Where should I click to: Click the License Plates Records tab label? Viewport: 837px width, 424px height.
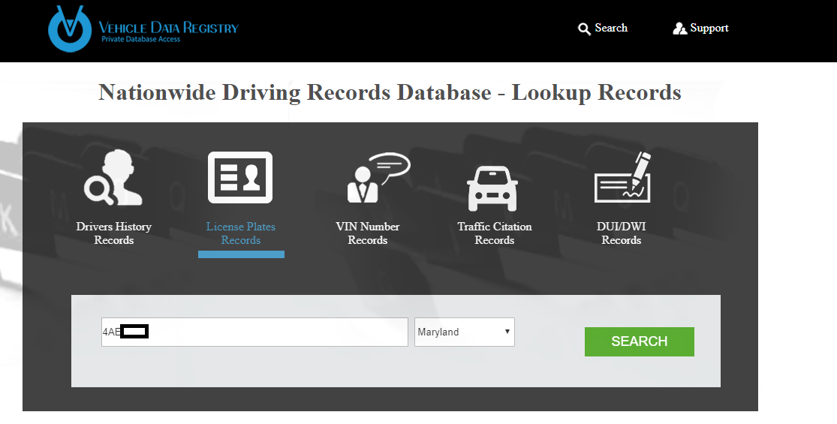coord(240,233)
